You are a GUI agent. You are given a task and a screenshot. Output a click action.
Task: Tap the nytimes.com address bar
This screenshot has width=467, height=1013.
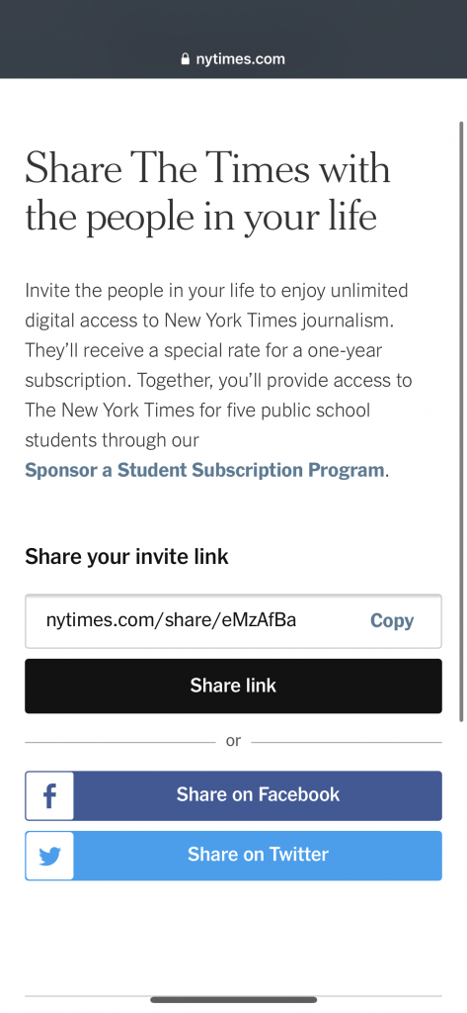click(233, 58)
